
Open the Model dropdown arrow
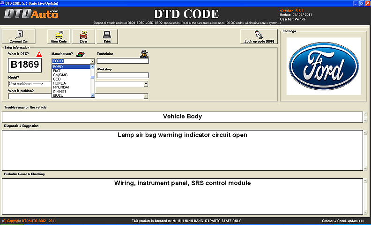tap(146, 84)
